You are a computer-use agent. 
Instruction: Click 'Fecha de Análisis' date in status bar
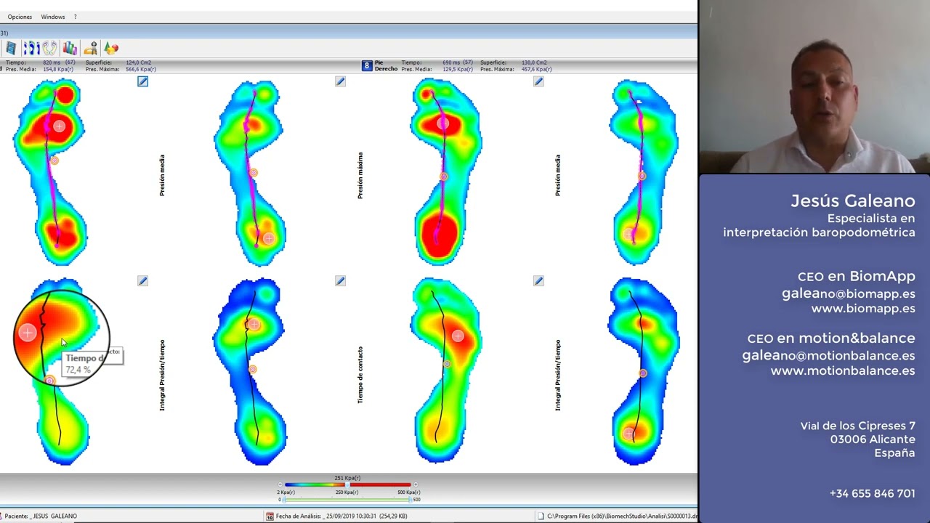click(x=341, y=516)
